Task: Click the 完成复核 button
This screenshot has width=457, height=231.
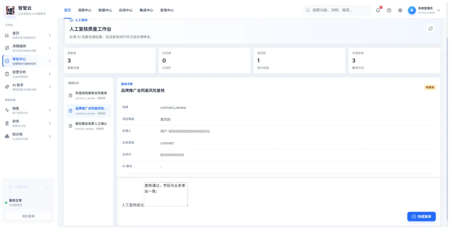Action: pos(421,217)
